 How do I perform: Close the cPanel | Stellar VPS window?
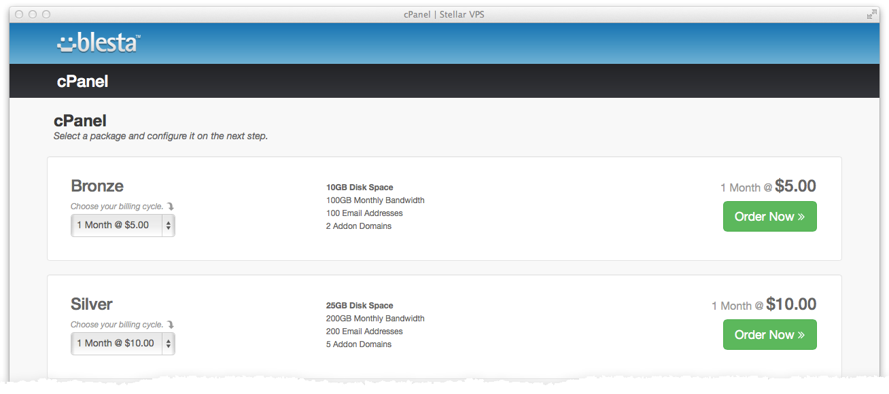click(19, 14)
